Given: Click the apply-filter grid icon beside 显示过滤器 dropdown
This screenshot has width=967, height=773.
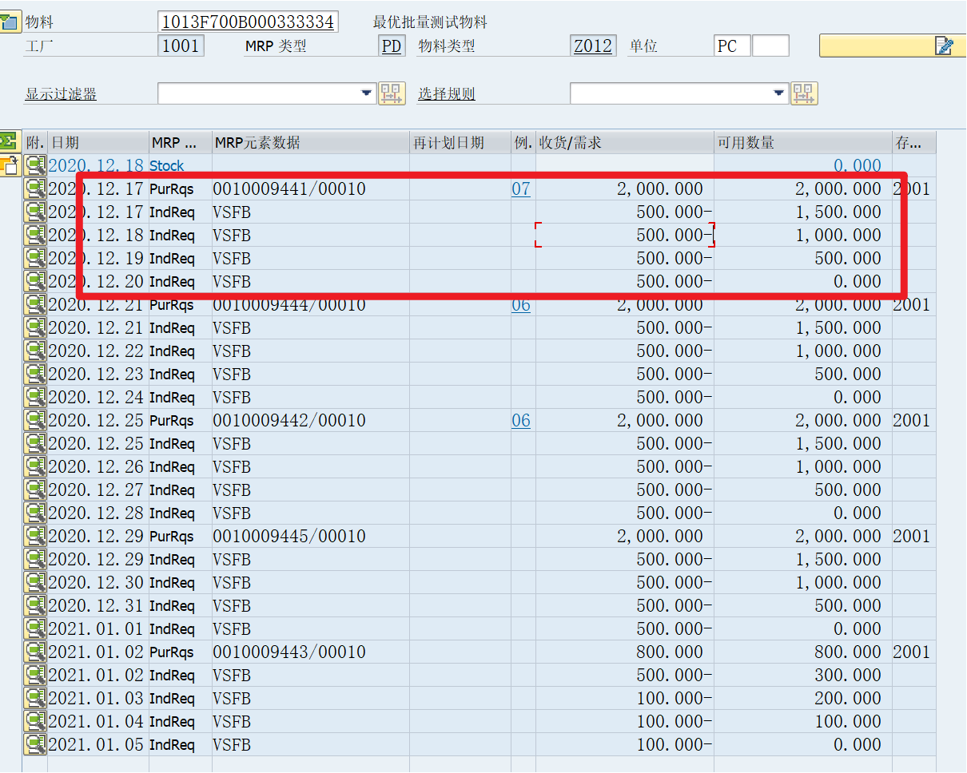Looking at the screenshot, I should [x=392, y=93].
